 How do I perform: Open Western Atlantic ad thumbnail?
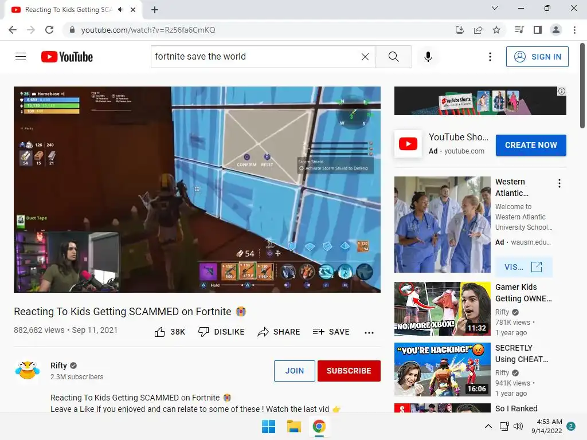[442, 224]
